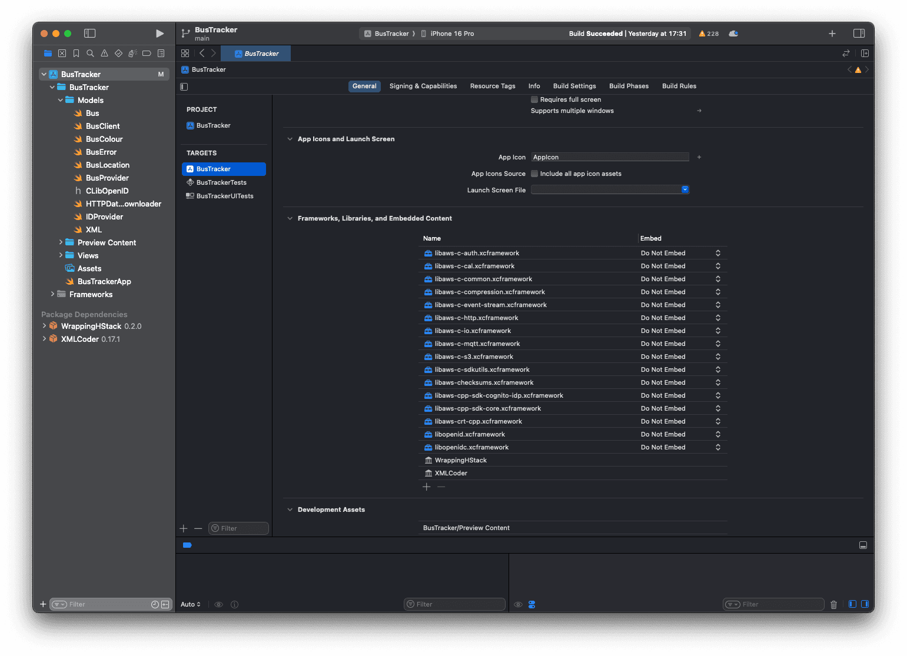
Task: Open the Source Control navigator
Action: (62, 54)
